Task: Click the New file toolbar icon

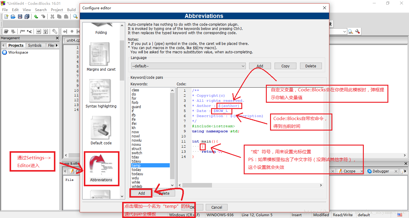Action: [6, 16]
